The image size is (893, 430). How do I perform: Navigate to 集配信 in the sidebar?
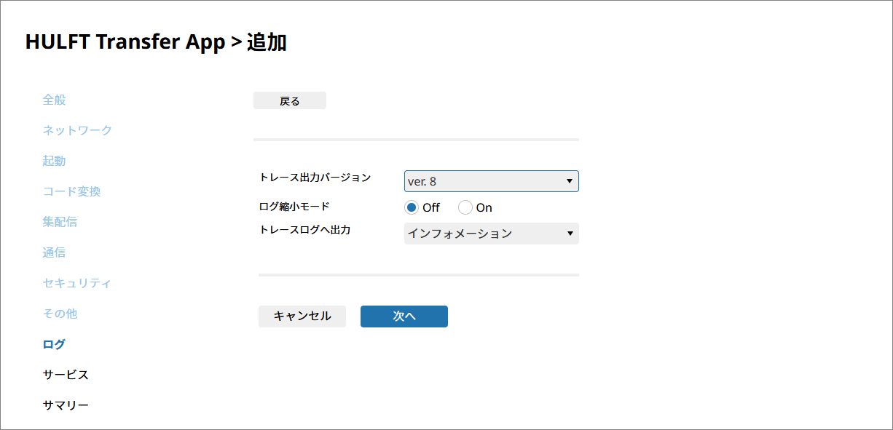point(60,222)
